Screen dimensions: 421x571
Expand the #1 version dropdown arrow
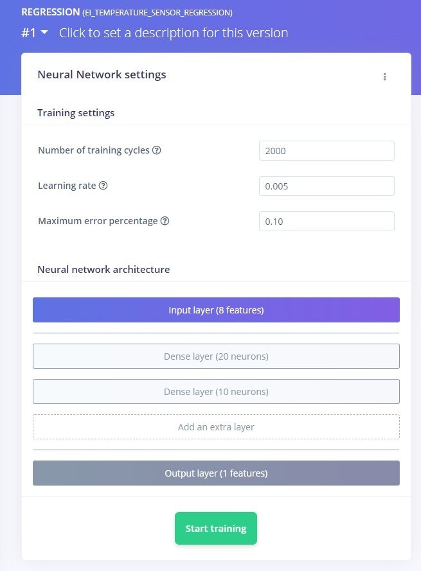click(44, 32)
